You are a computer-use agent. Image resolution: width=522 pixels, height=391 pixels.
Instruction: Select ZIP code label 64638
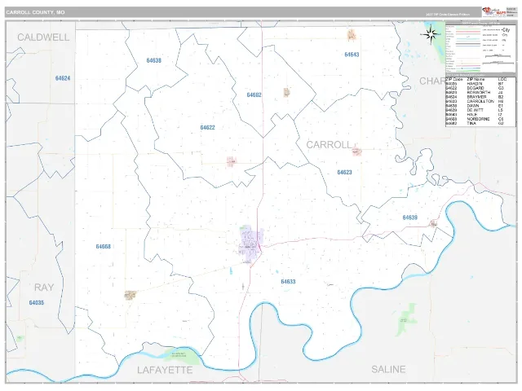pyautogui.click(x=154, y=60)
